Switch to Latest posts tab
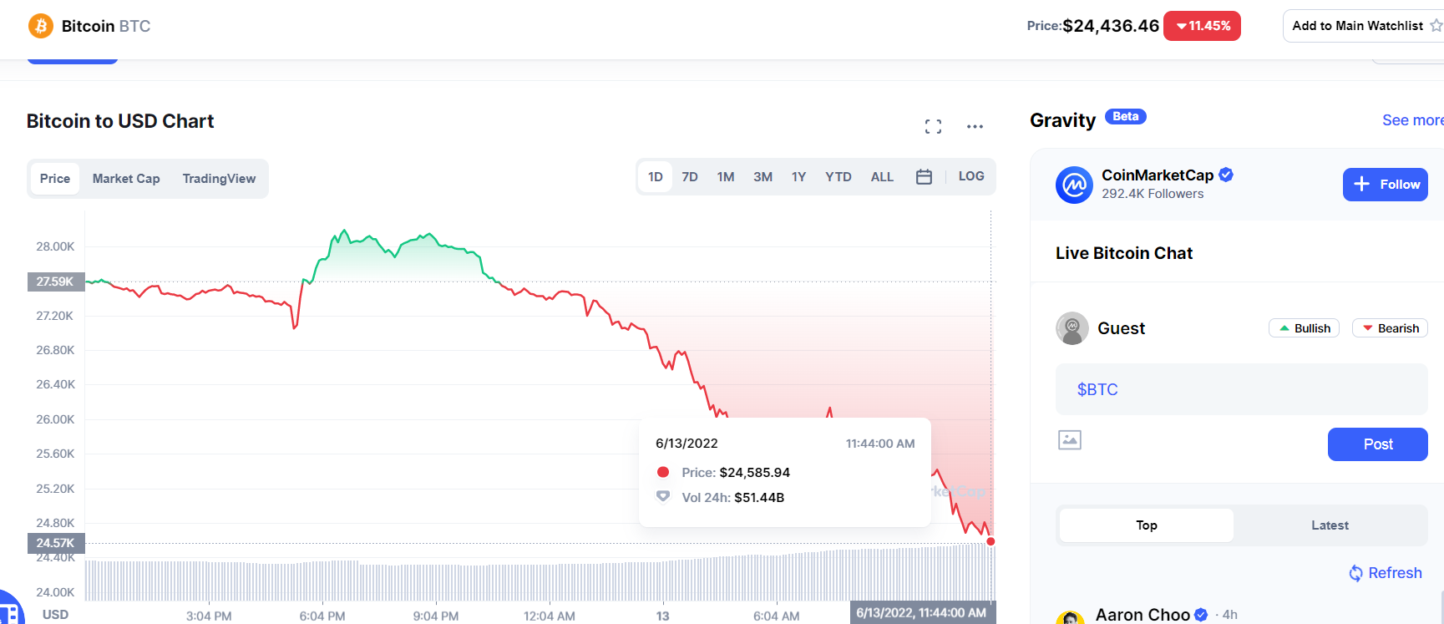This screenshot has height=624, width=1444. coord(1330,525)
